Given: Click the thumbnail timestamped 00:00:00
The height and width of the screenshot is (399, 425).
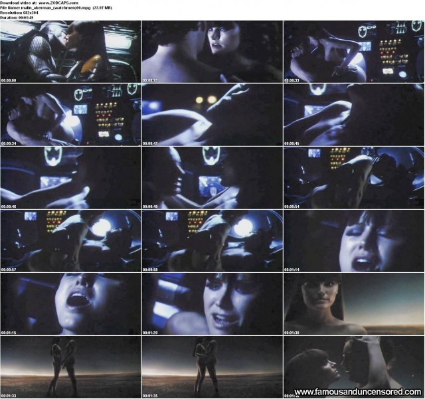Looking at the screenshot, I should [70, 52].
